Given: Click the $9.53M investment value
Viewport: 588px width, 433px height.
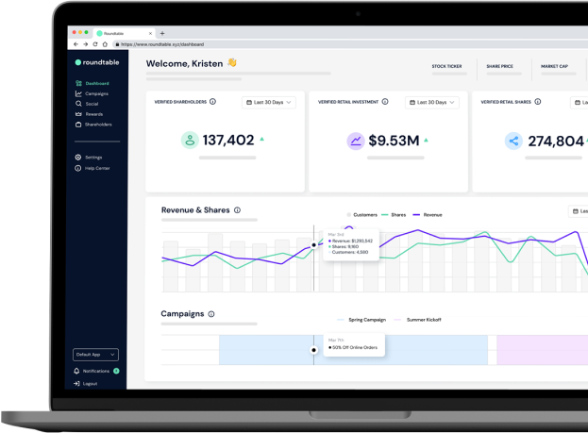Looking at the screenshot, I should pos(394,141).
